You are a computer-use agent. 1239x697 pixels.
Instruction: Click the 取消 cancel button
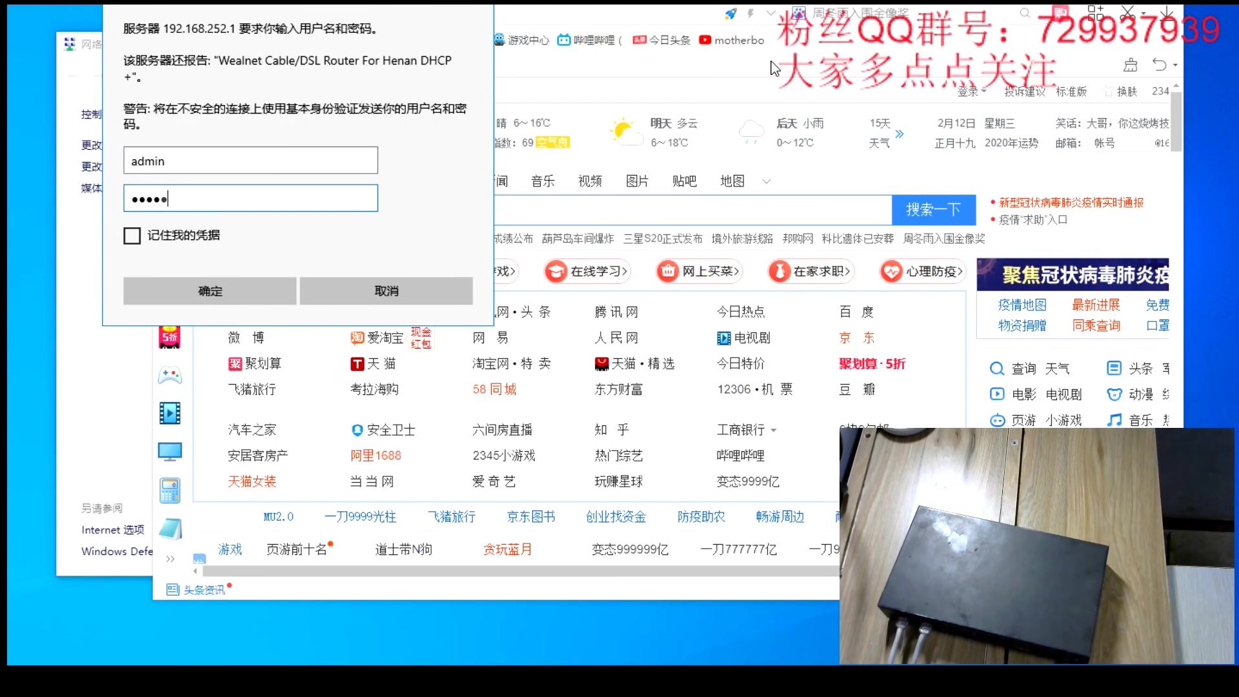387,291
